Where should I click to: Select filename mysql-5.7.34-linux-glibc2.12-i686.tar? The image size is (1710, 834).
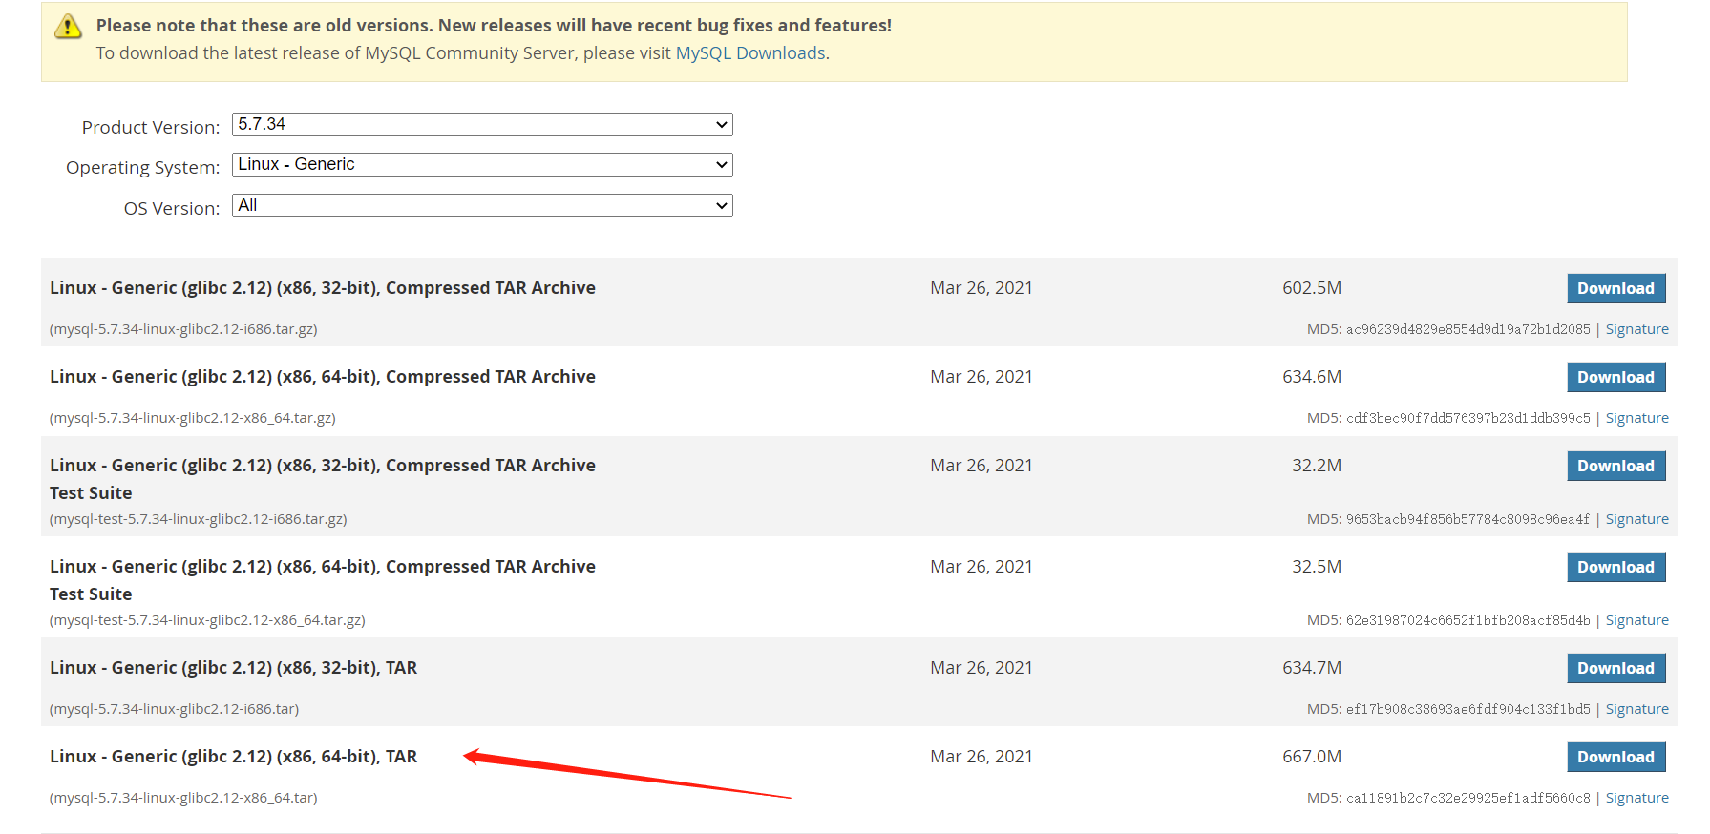pyautogui.click(x=175, y=709)
